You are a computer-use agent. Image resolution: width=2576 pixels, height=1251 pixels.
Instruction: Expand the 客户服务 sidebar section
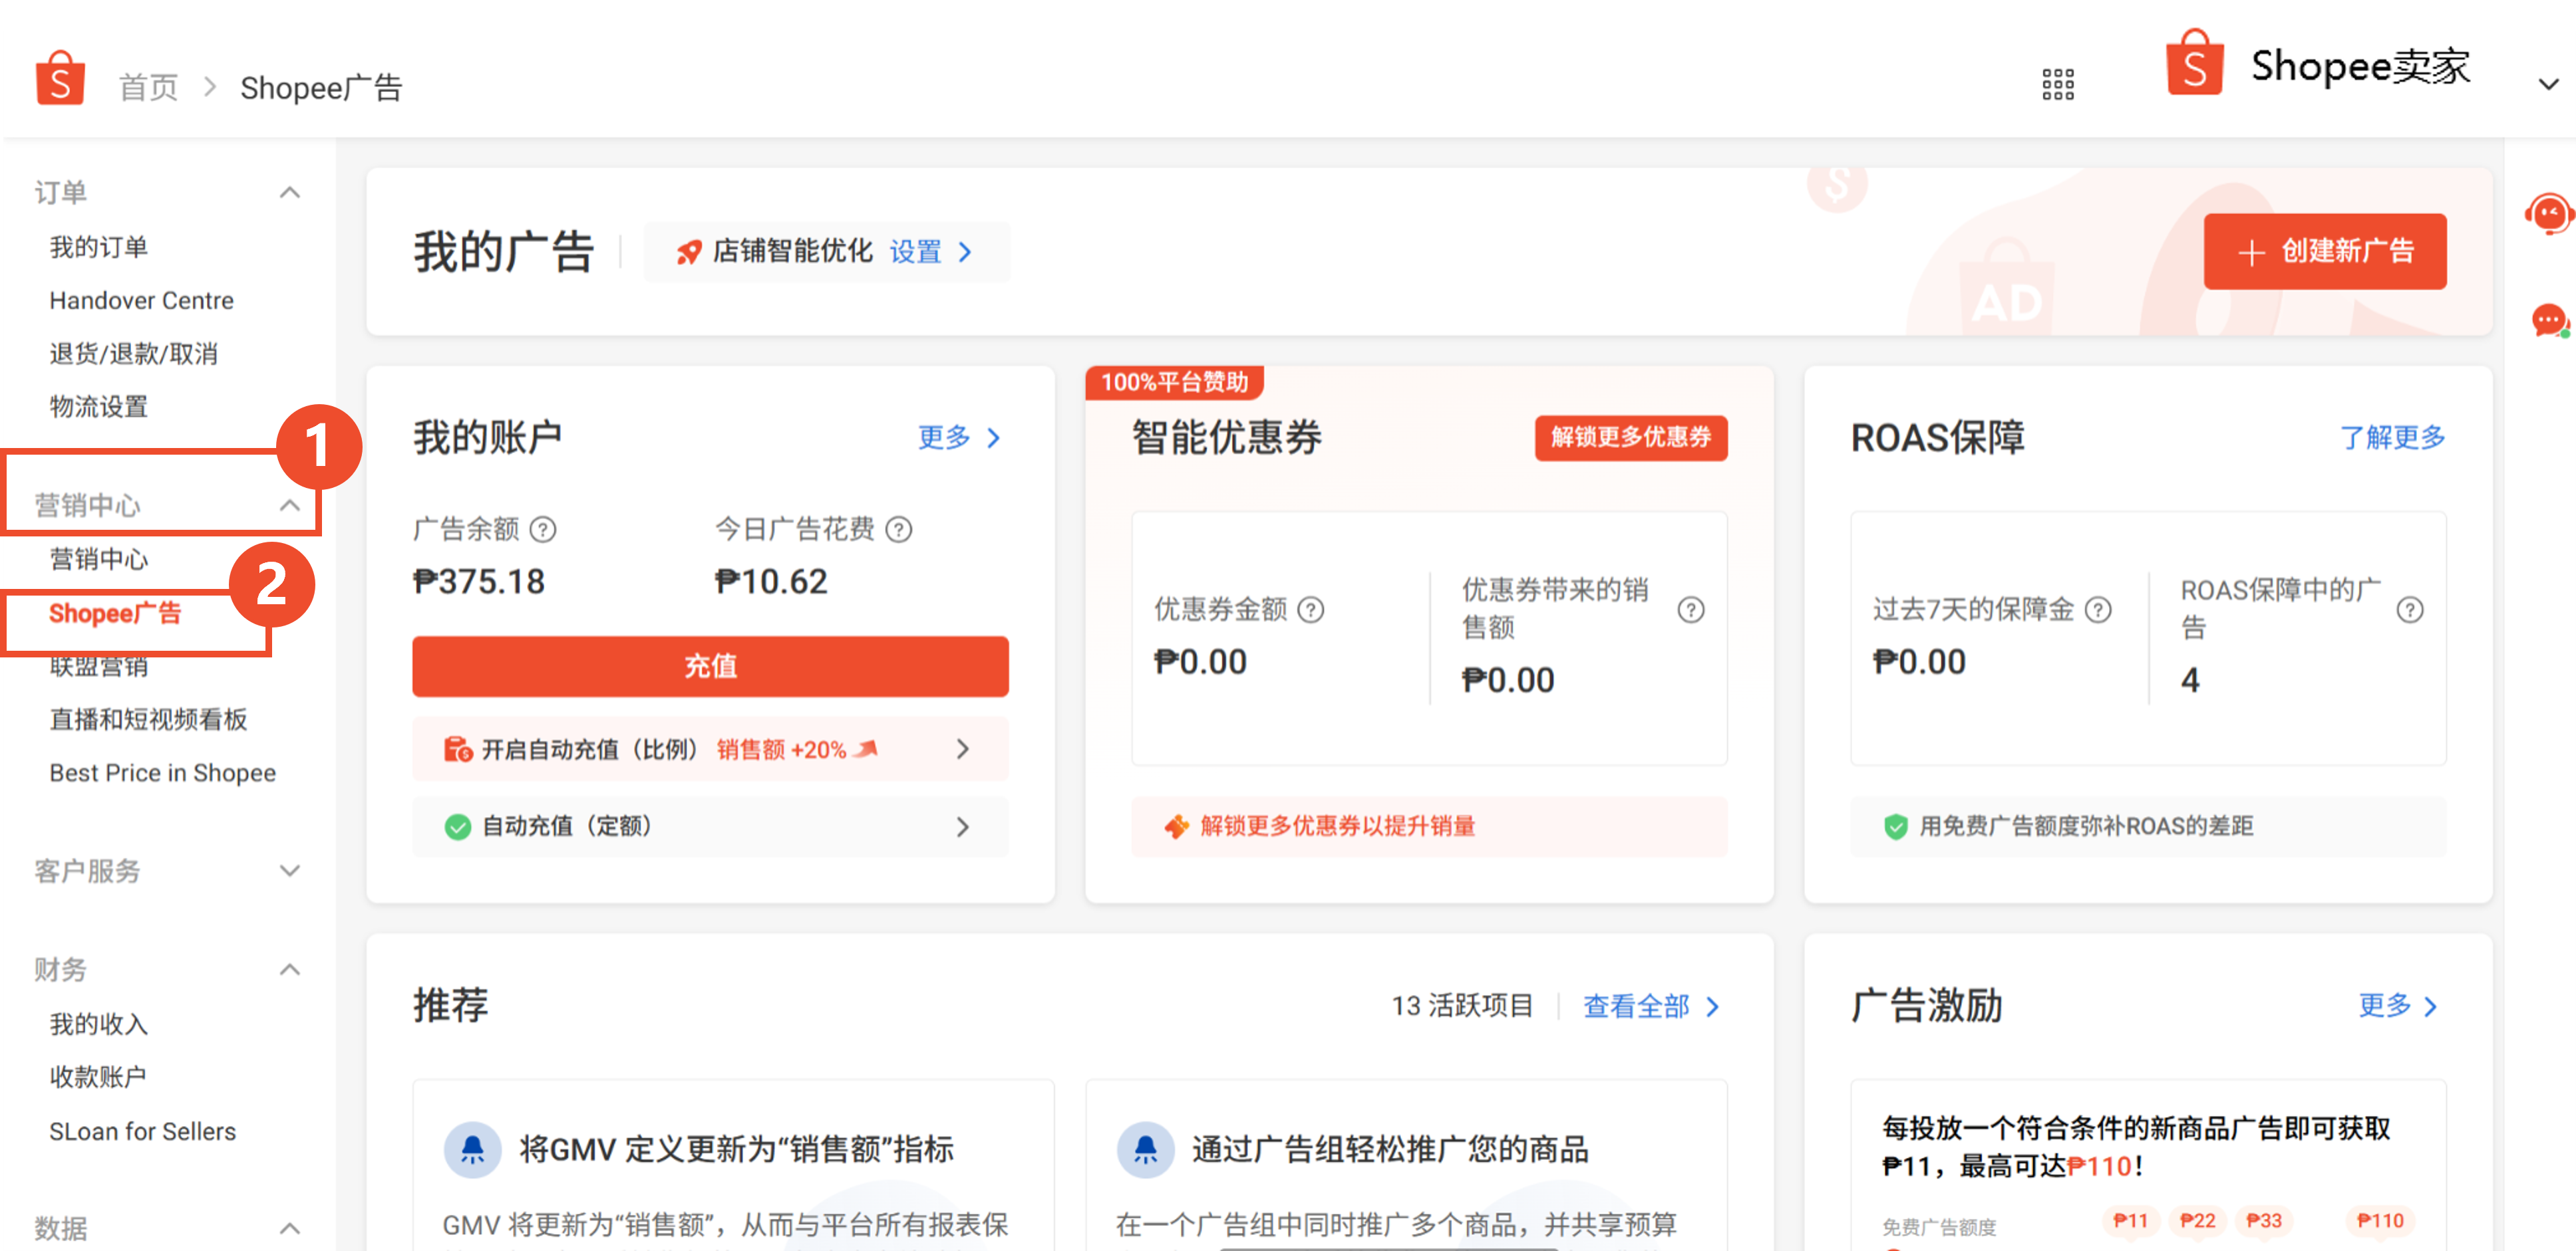pos(290,870)
